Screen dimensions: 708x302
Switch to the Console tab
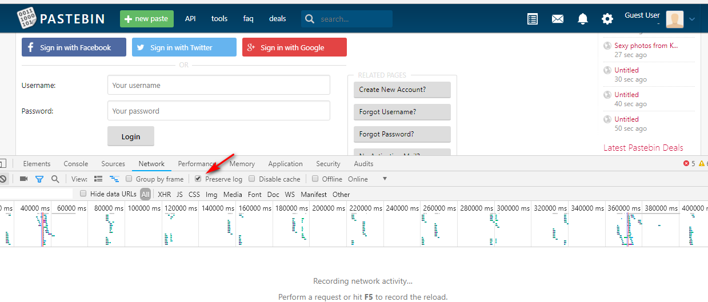75,164
